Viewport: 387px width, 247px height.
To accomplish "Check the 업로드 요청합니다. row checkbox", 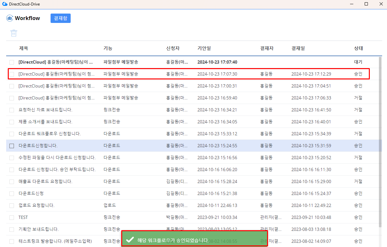I will 12,205.
